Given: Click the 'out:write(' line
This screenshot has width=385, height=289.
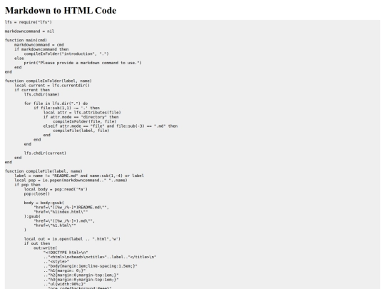Looking at the screenshot, I should [x=45, y=248].
